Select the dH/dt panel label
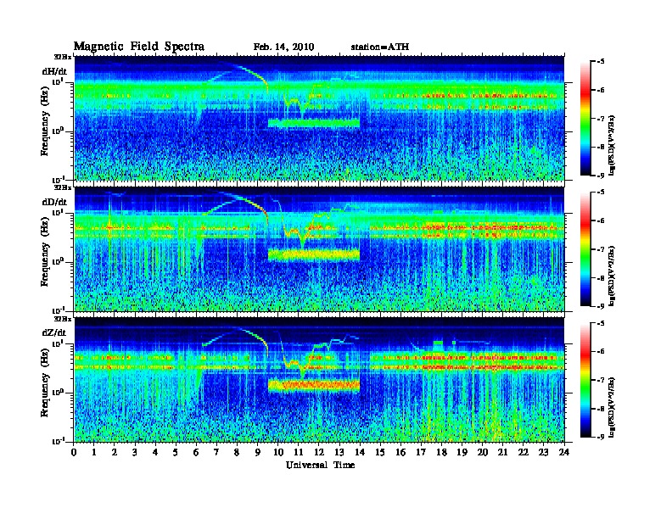The image size is (672, 519). [54, 71]
